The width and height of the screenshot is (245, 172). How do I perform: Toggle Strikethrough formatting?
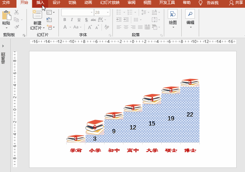coord(93,20)
